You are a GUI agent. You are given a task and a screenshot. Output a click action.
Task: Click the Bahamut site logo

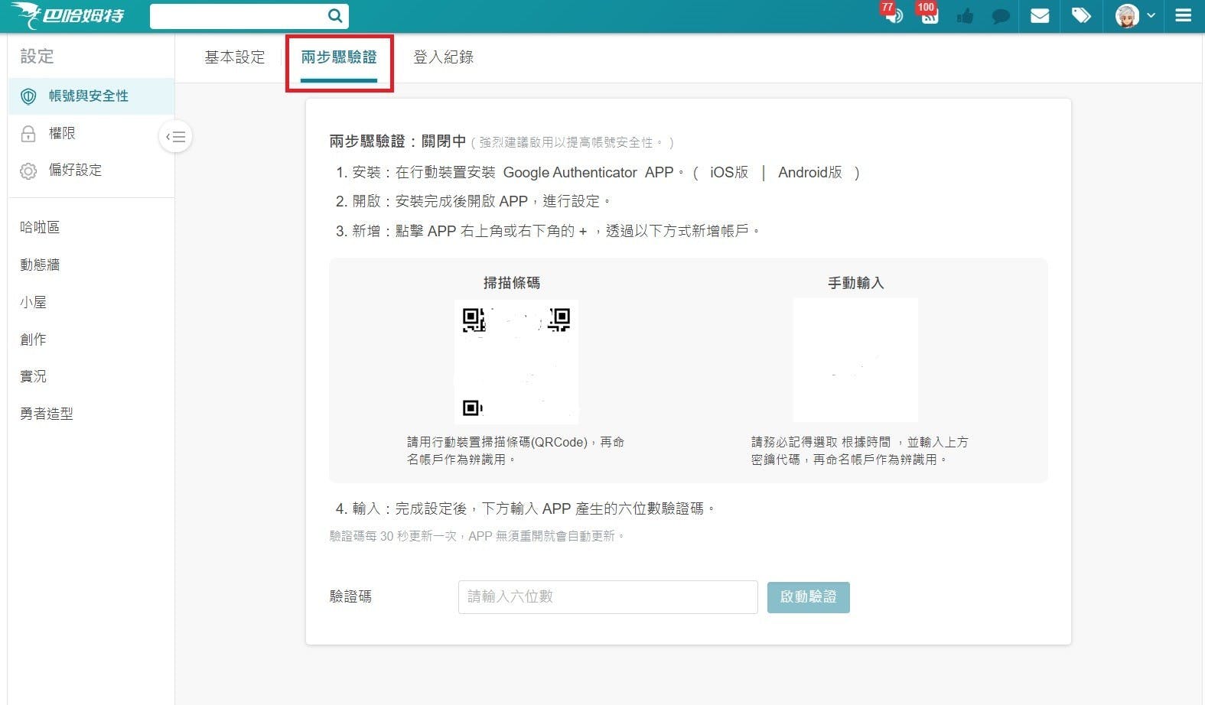click(x=67, y=15)
